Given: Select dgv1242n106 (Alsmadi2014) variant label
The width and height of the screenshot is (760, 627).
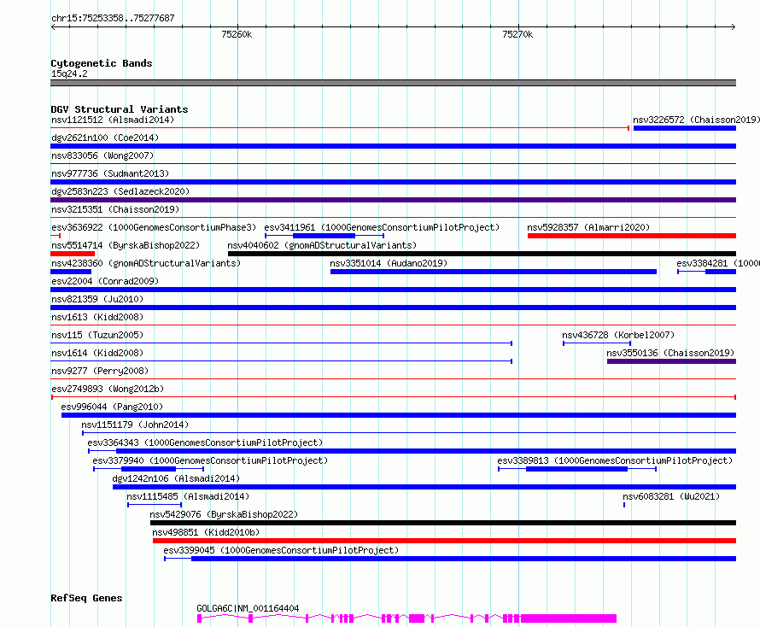Looking at the screenshot, I should point(176,478).
